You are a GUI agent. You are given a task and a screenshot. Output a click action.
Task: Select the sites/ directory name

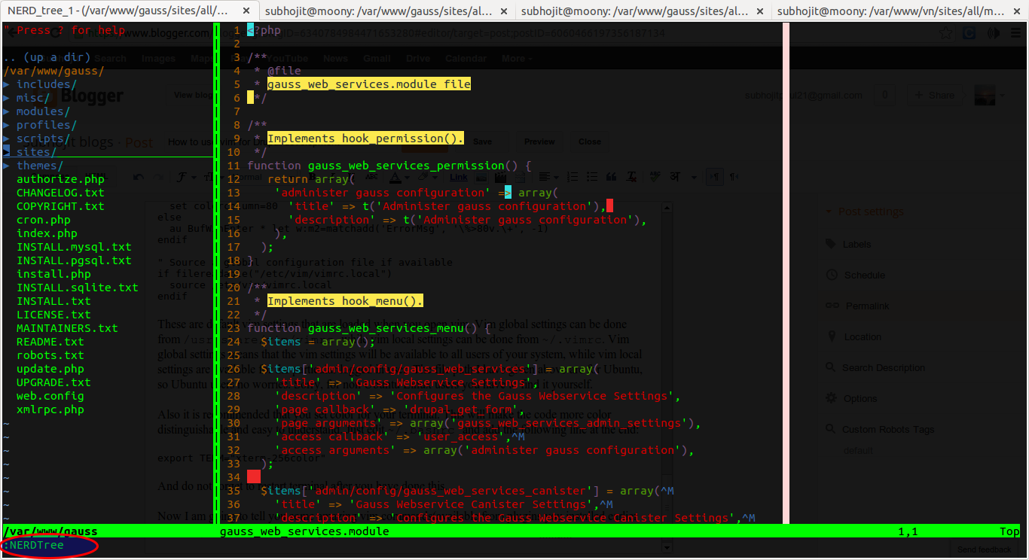pos(37,152)
